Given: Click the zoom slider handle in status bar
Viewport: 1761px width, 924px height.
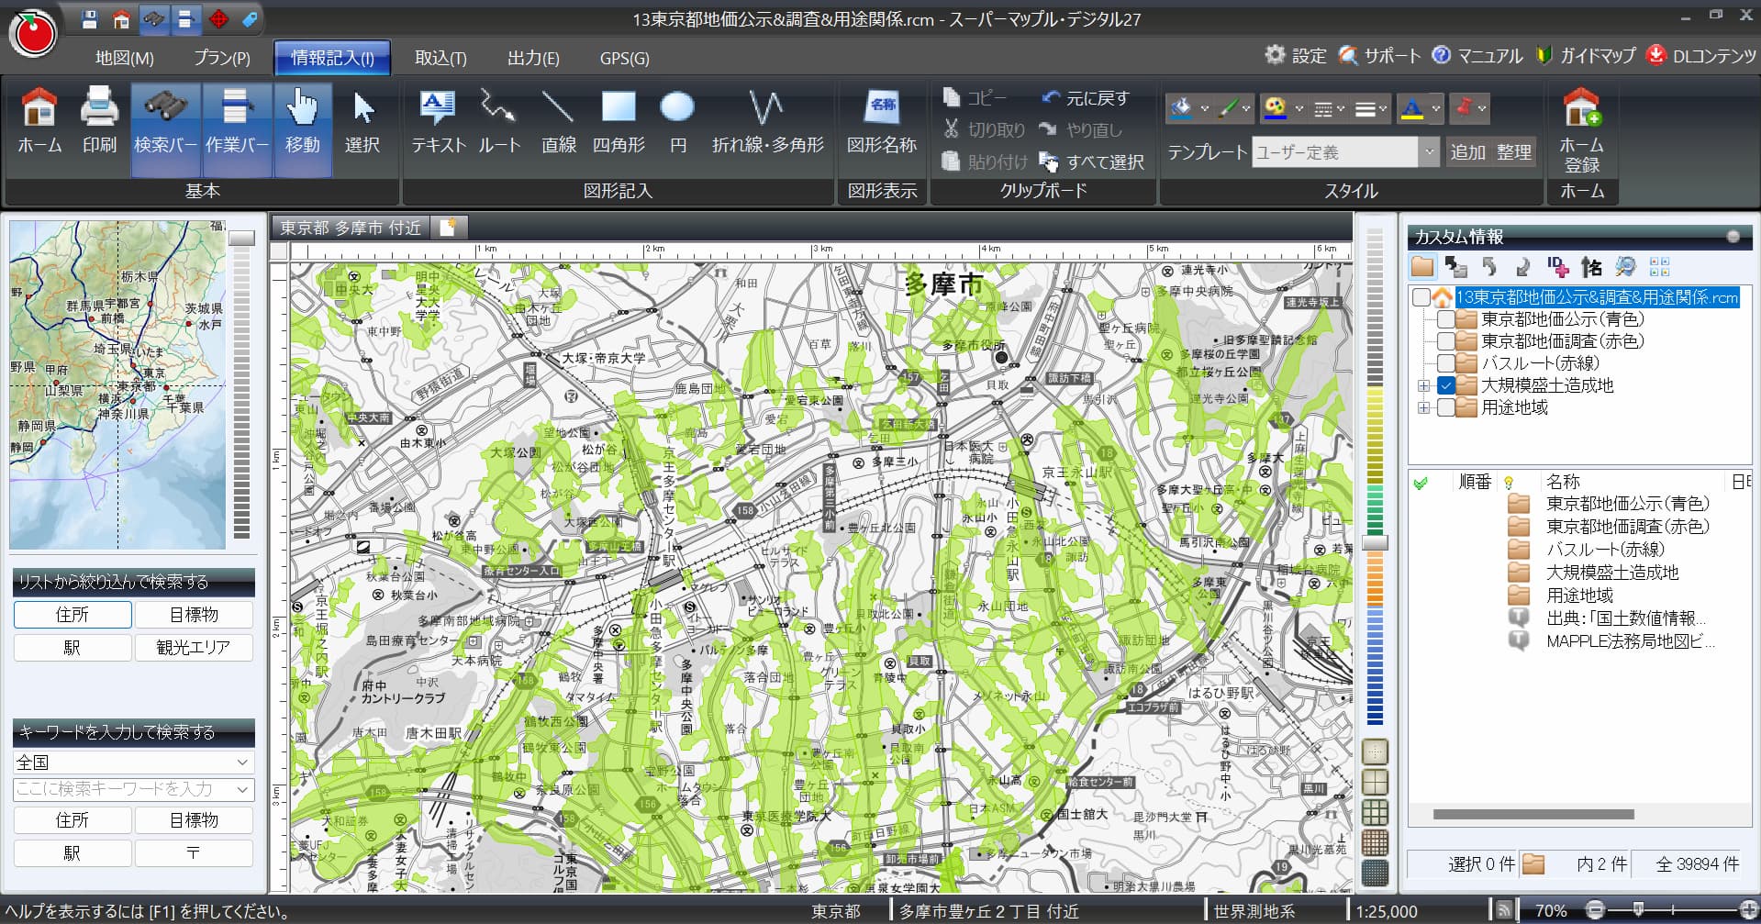Looking at the screenshot, I should 1638,910.
